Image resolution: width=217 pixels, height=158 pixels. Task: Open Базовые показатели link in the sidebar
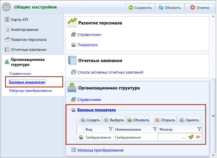pyautogui.click(x=27, y=82)
